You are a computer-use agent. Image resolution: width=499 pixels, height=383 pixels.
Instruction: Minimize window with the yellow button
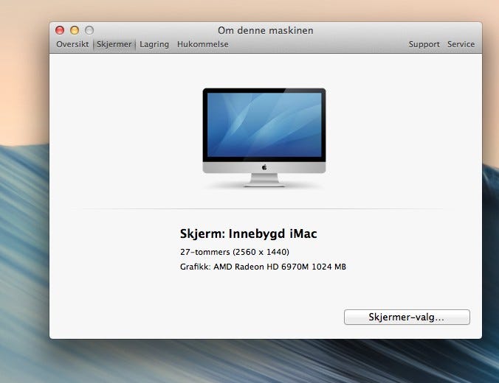tap(75, 30)
